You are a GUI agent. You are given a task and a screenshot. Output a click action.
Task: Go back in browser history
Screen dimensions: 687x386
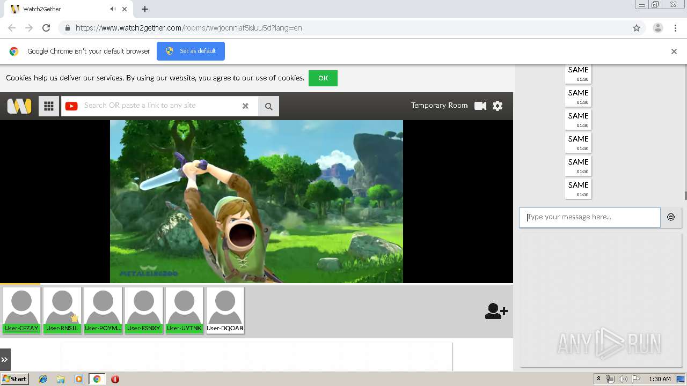(12, 28)
